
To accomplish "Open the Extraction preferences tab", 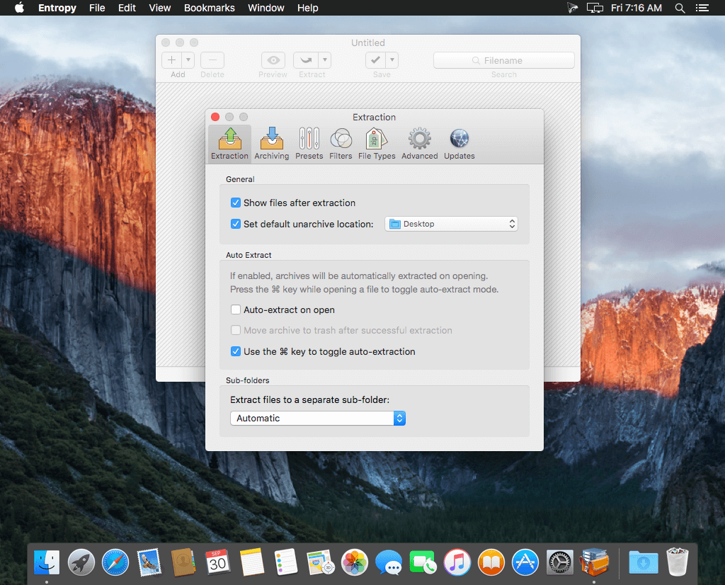I will point(230,144).
